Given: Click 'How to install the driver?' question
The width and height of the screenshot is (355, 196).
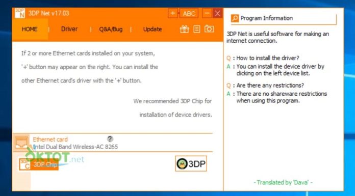Looking at the screenshot, I should (x=268, y=58).
